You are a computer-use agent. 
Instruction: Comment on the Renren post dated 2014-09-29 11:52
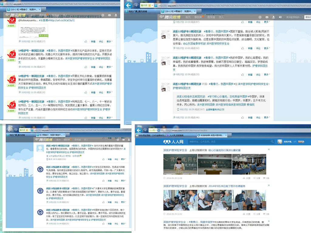coord(266,214)
